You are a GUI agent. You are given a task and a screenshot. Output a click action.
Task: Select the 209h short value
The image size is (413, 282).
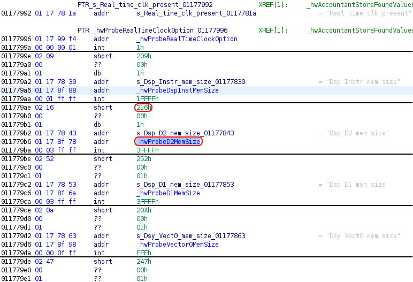tap(144, 56)
